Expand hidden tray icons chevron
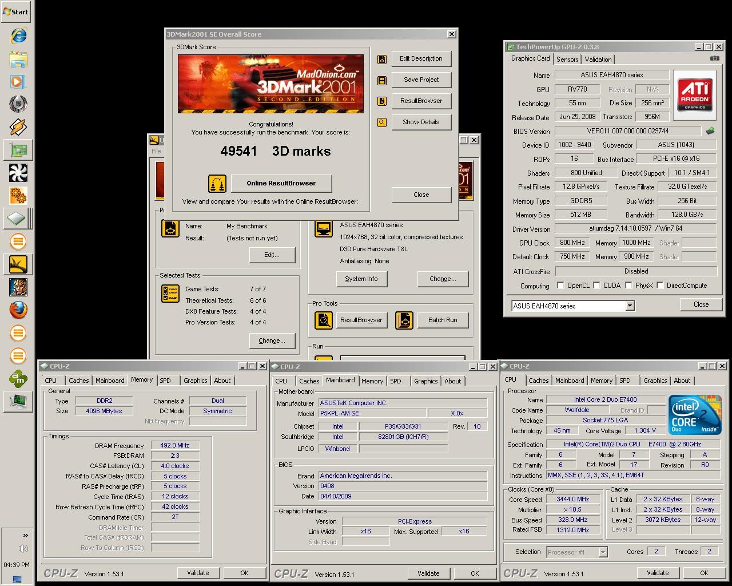The width and height of the screenshot is (732, 586). 25,535
